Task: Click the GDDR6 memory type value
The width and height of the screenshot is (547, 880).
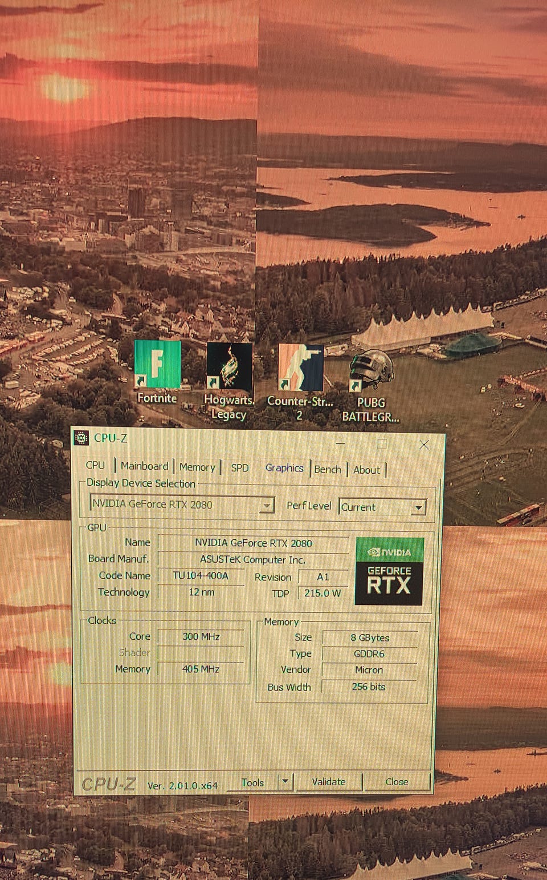Action: (x=369, y=654)
